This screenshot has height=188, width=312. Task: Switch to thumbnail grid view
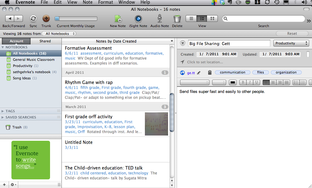pyautogui.click(x=212, y=19)
